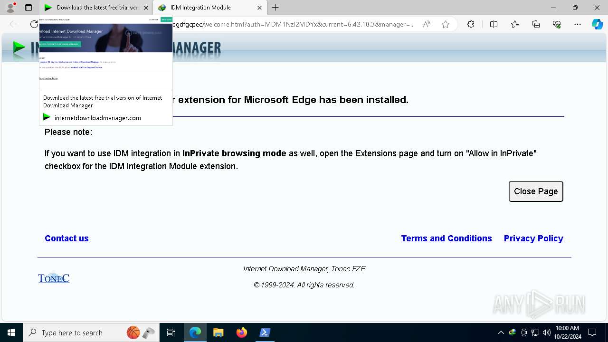This screenshot has width=608, height=342.
Task: Toggle Split screen view icon
Action: (494, 24)
